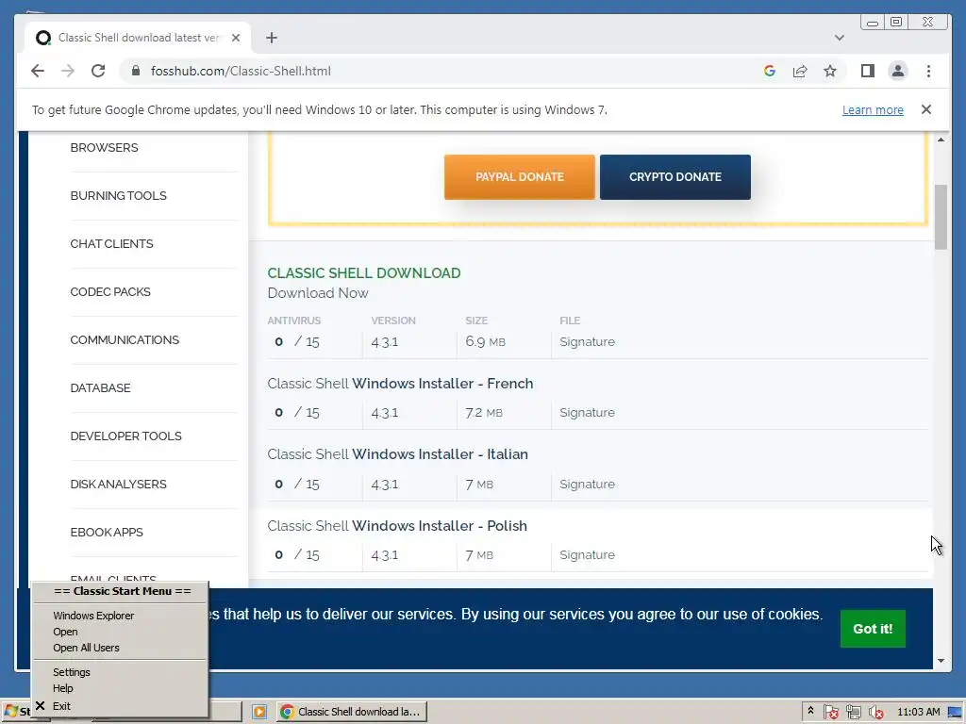Download Classic Shell Windows Installer - French
The width and height of the screenshot is (966, 724).
pos(400,384)
